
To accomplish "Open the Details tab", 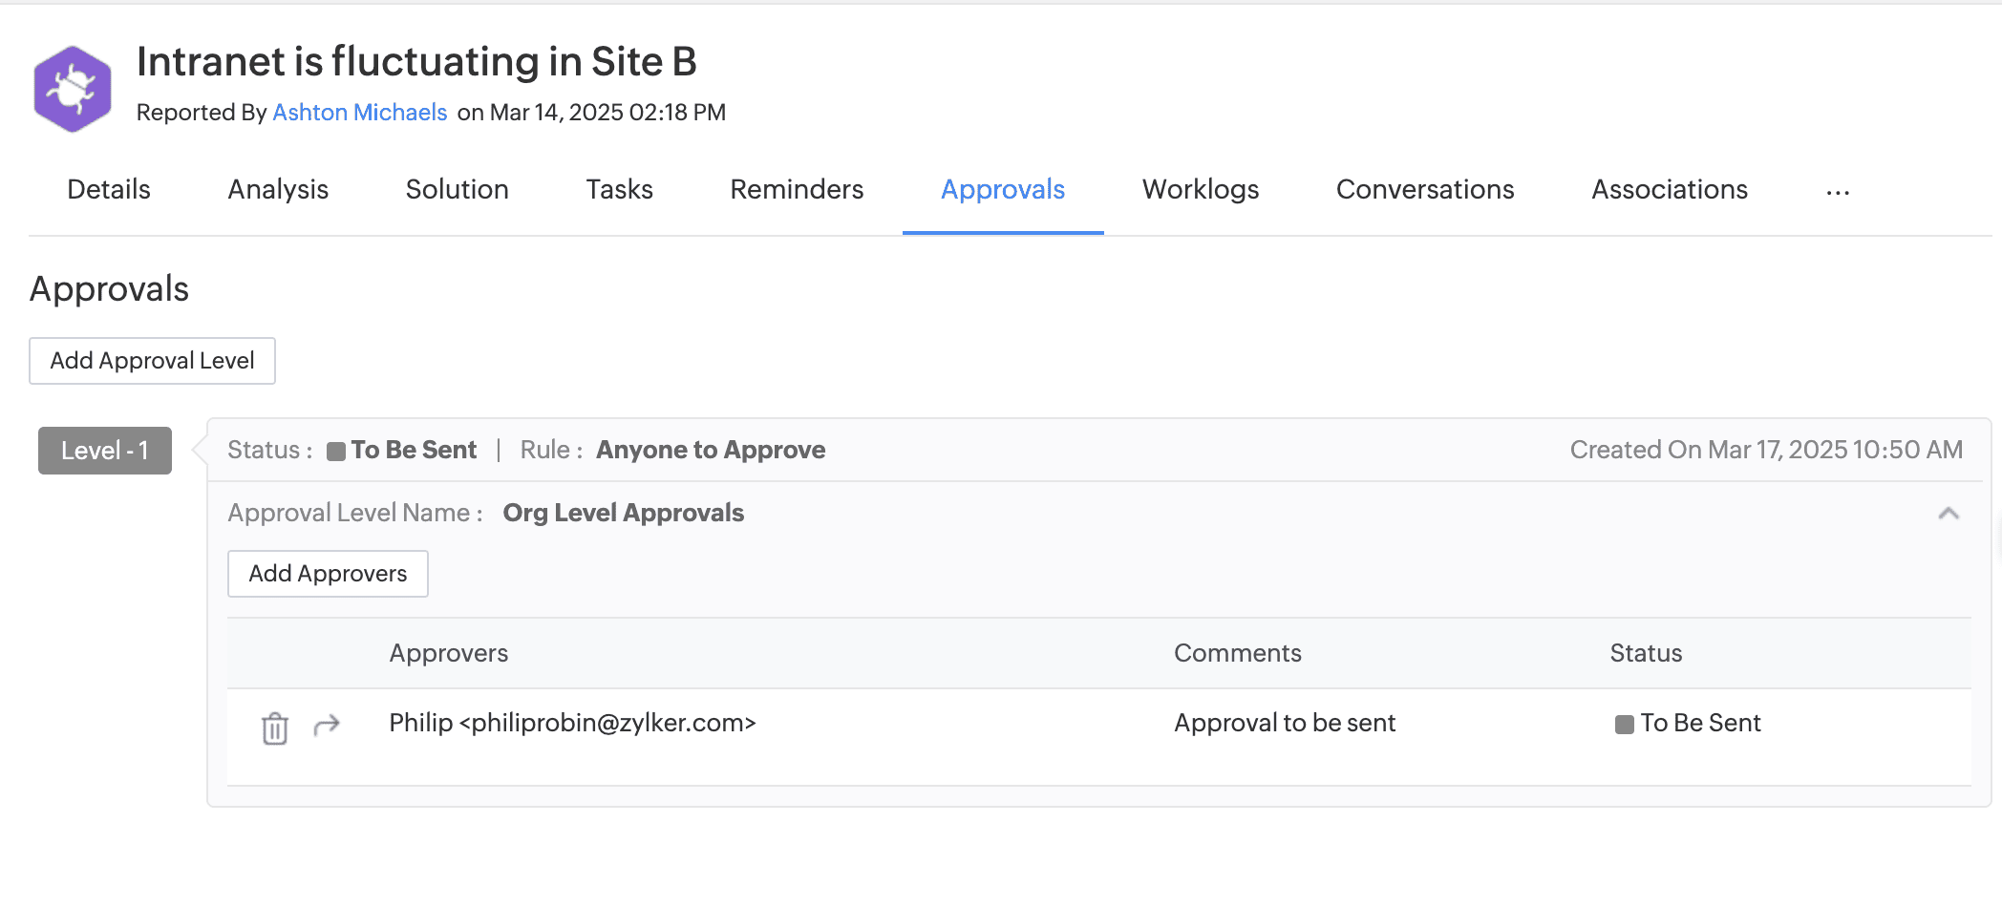I will point(109,190).
